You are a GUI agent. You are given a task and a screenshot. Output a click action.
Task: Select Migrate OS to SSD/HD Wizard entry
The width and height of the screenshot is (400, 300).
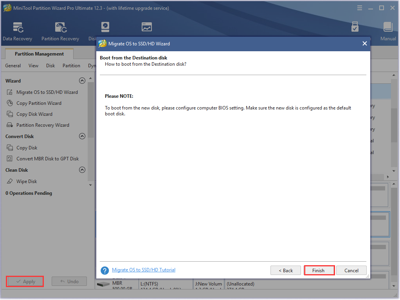pyautogui.click(x=47, y=92)
